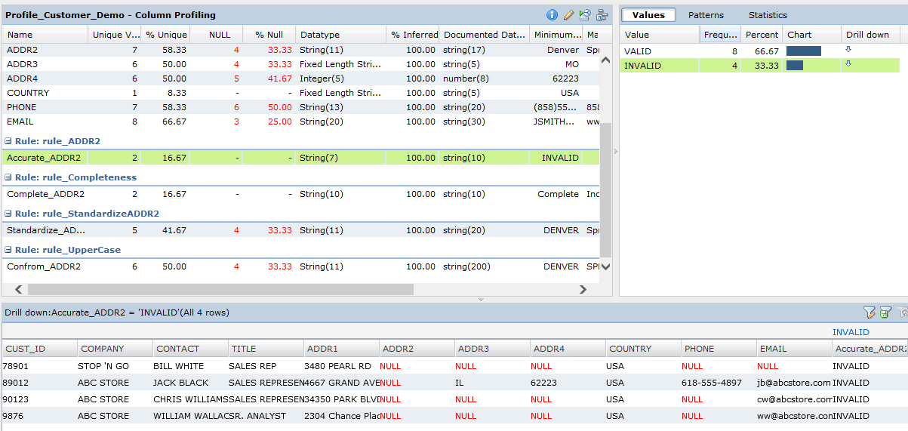Click the COMPANY drilldown column header
Screen dimensions: 908x431
[x=115, y=349]
